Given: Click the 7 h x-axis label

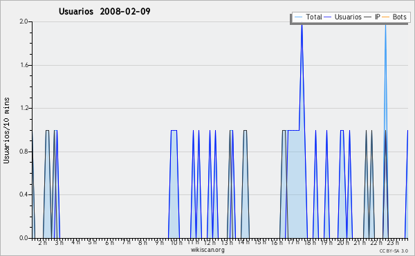Looking at the screenshot, I should 126,242.
